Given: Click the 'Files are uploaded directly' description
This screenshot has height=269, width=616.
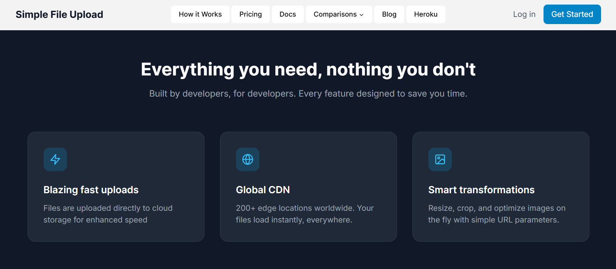Looking at the screenshot, I should click(x=108, y=214).
